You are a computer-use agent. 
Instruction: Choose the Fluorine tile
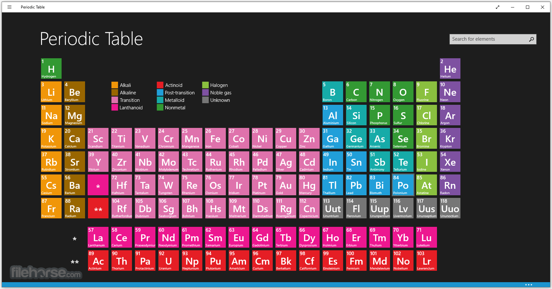427,92
